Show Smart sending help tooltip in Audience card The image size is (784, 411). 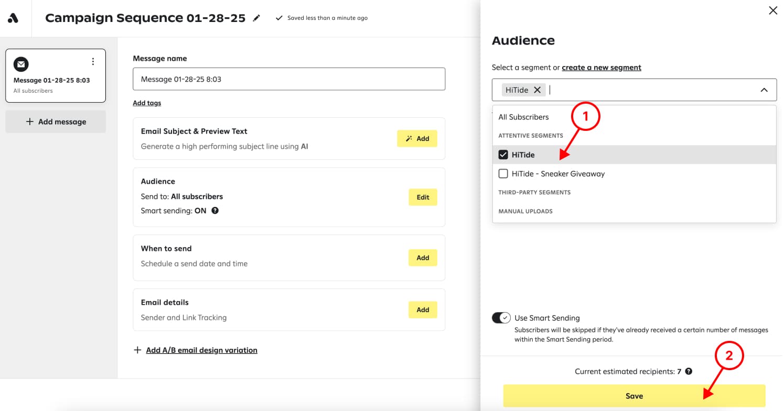tap(215, 211)
